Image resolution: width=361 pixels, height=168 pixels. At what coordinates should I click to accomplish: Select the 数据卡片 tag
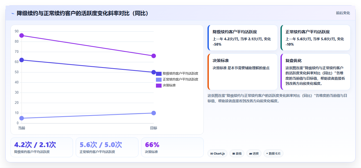click(x=274, y=154)
